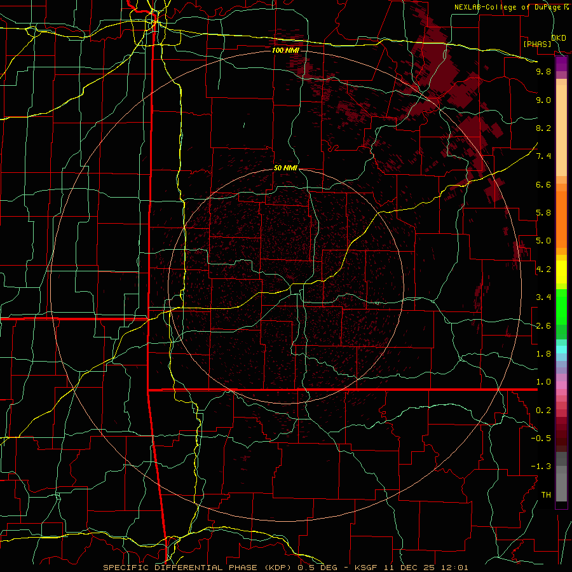Click the 3.4 legend value
572x572 pixels.
click(543, 297)
